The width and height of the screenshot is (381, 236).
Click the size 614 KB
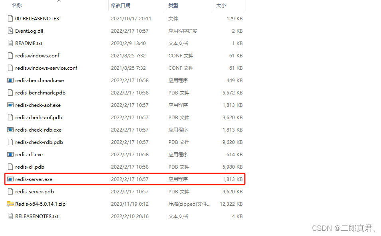tap(234, 155)
